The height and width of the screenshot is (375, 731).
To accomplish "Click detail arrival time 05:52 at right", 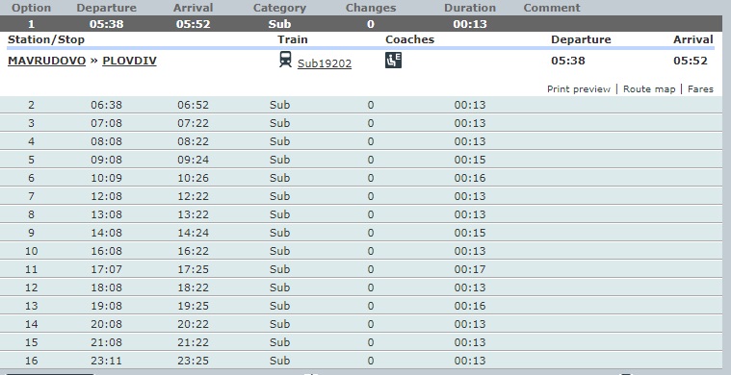I will 691,61.
